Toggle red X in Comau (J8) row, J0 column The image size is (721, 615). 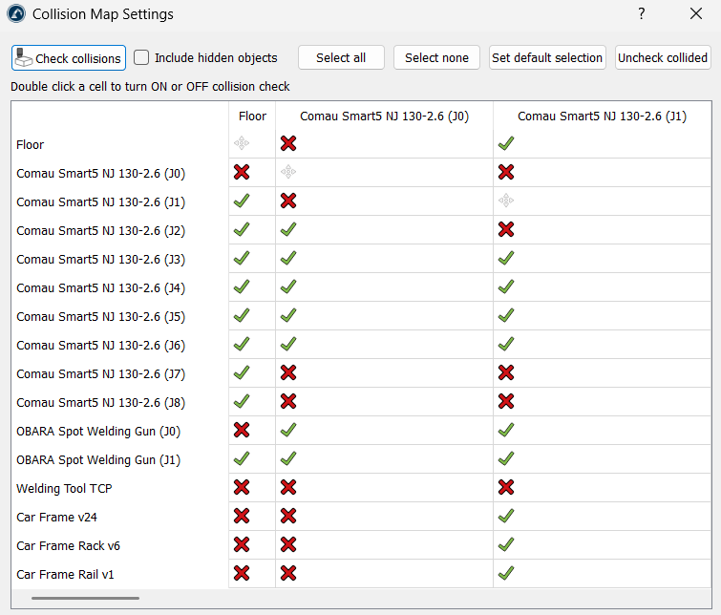pos(288,401)
